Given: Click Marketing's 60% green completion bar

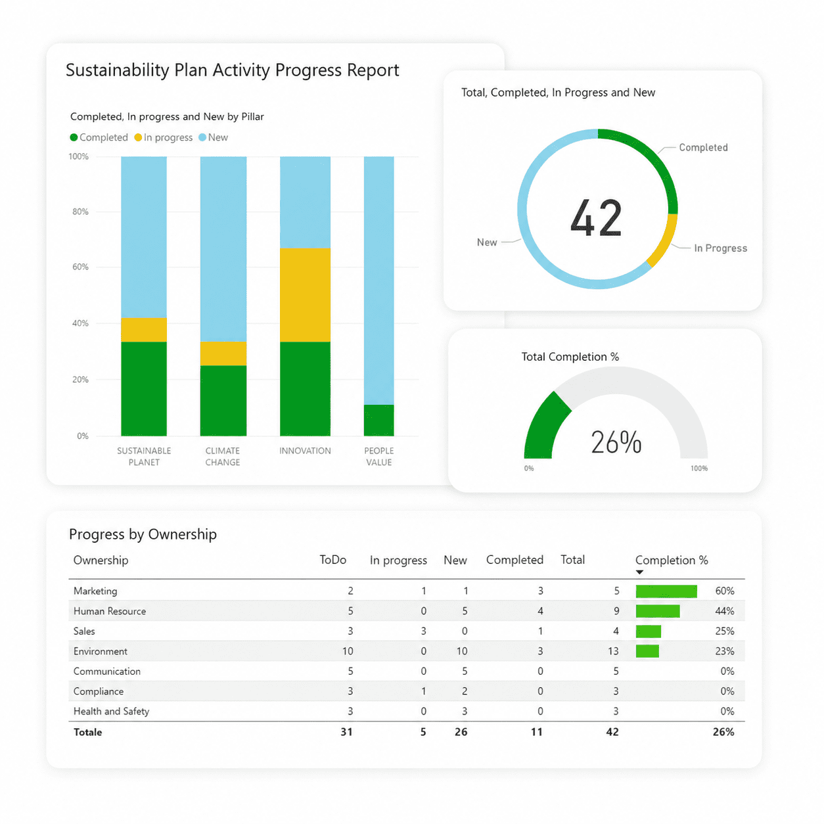Looking at the screenshot, I should coord(666,591).
